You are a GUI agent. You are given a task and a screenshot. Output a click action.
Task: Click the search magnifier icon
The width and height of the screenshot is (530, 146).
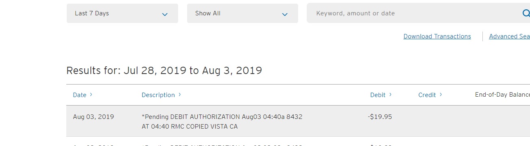point(526,13)
